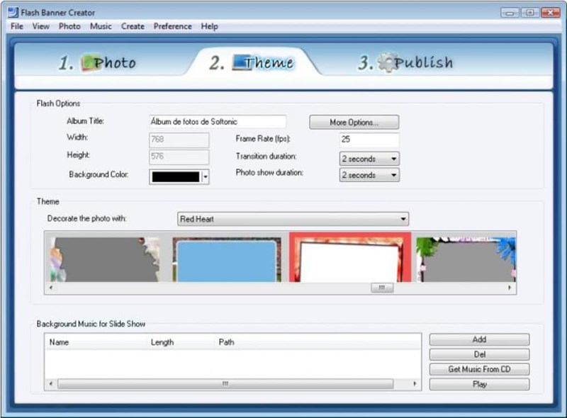Screen dimensions: 567x418
Task: Select the Red Heart theme thumbnail
Action: pos(350,257)
